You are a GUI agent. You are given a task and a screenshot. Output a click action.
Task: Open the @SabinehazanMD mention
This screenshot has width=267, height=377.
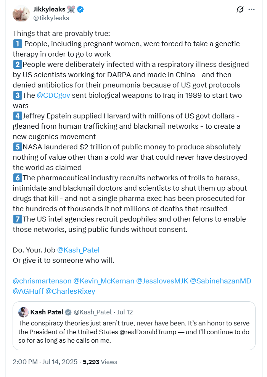pyautogui.click(x=220, y=281)
